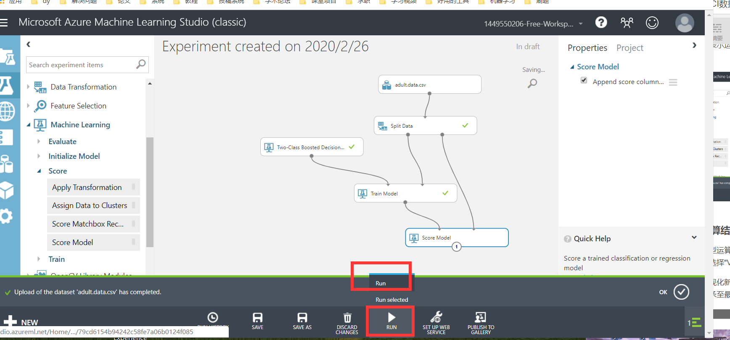Click the palette scroll up arrow
This screenshot has height=340, width=730.
150,83
